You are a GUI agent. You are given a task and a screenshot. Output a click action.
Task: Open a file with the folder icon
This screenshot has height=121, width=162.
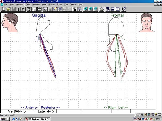click(x=8, y=9)
